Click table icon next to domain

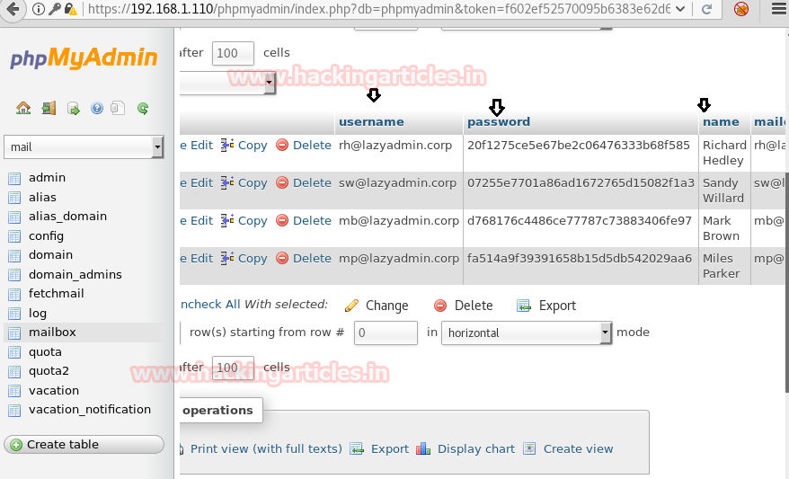tap(14, 255)
